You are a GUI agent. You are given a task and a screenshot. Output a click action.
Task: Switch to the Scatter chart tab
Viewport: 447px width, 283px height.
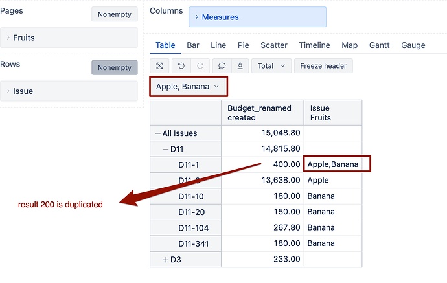(274, 45)
